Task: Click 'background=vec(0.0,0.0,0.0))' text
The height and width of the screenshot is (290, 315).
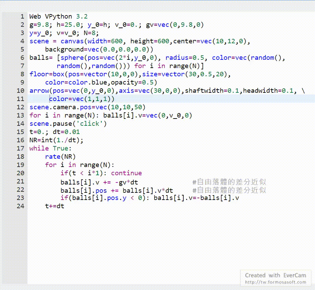Action: [99, 49]
